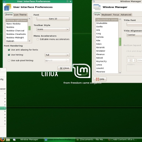
Task: Select Nodoka-Charcoal theme
Action: tap(17, 31)
